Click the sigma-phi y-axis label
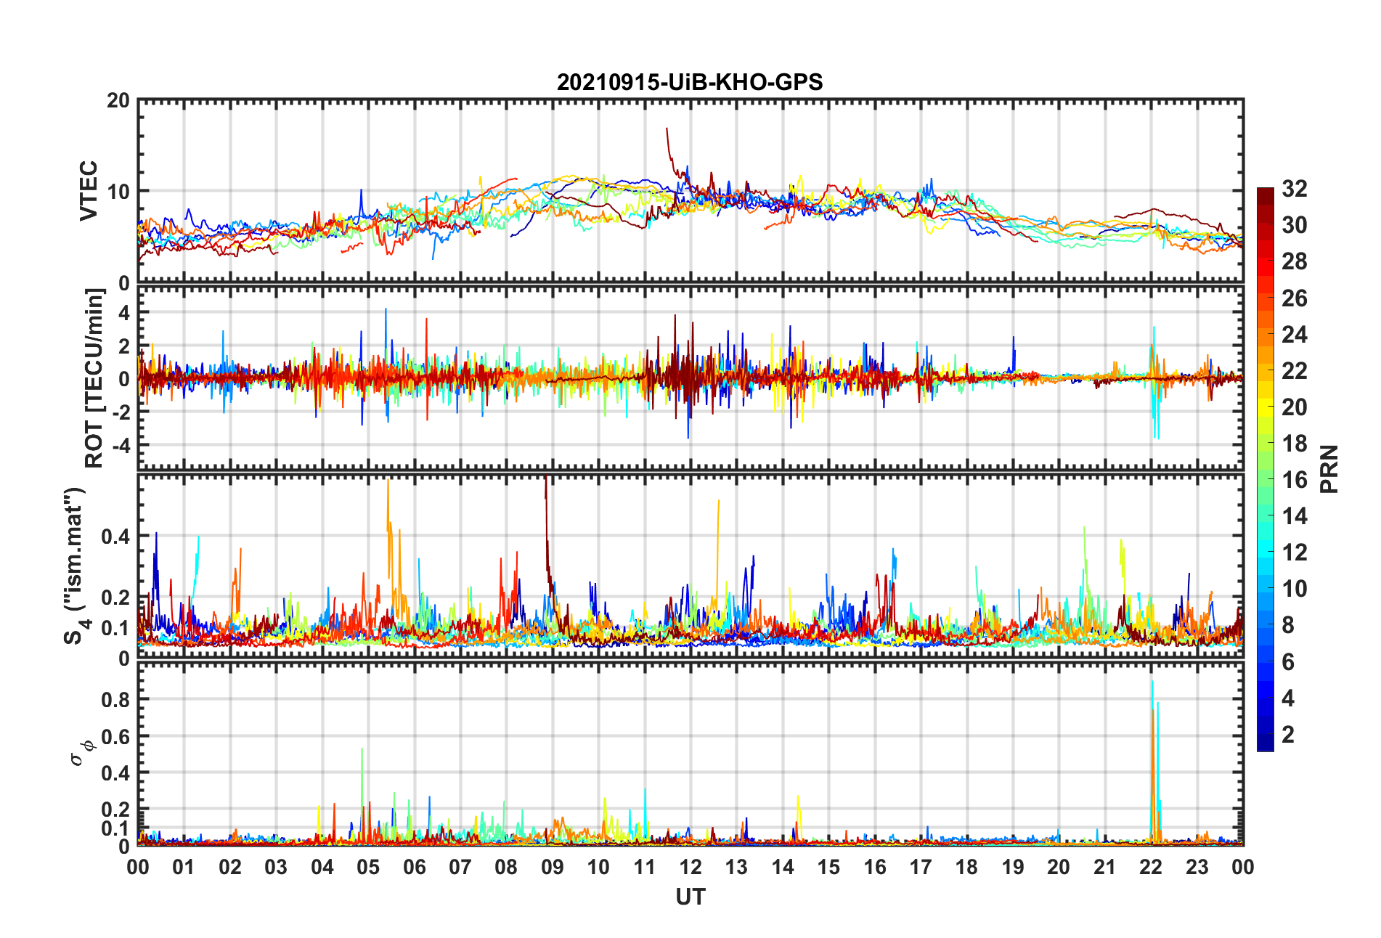This screenshot has height=938, width=1381. click(x=81, y=752)
